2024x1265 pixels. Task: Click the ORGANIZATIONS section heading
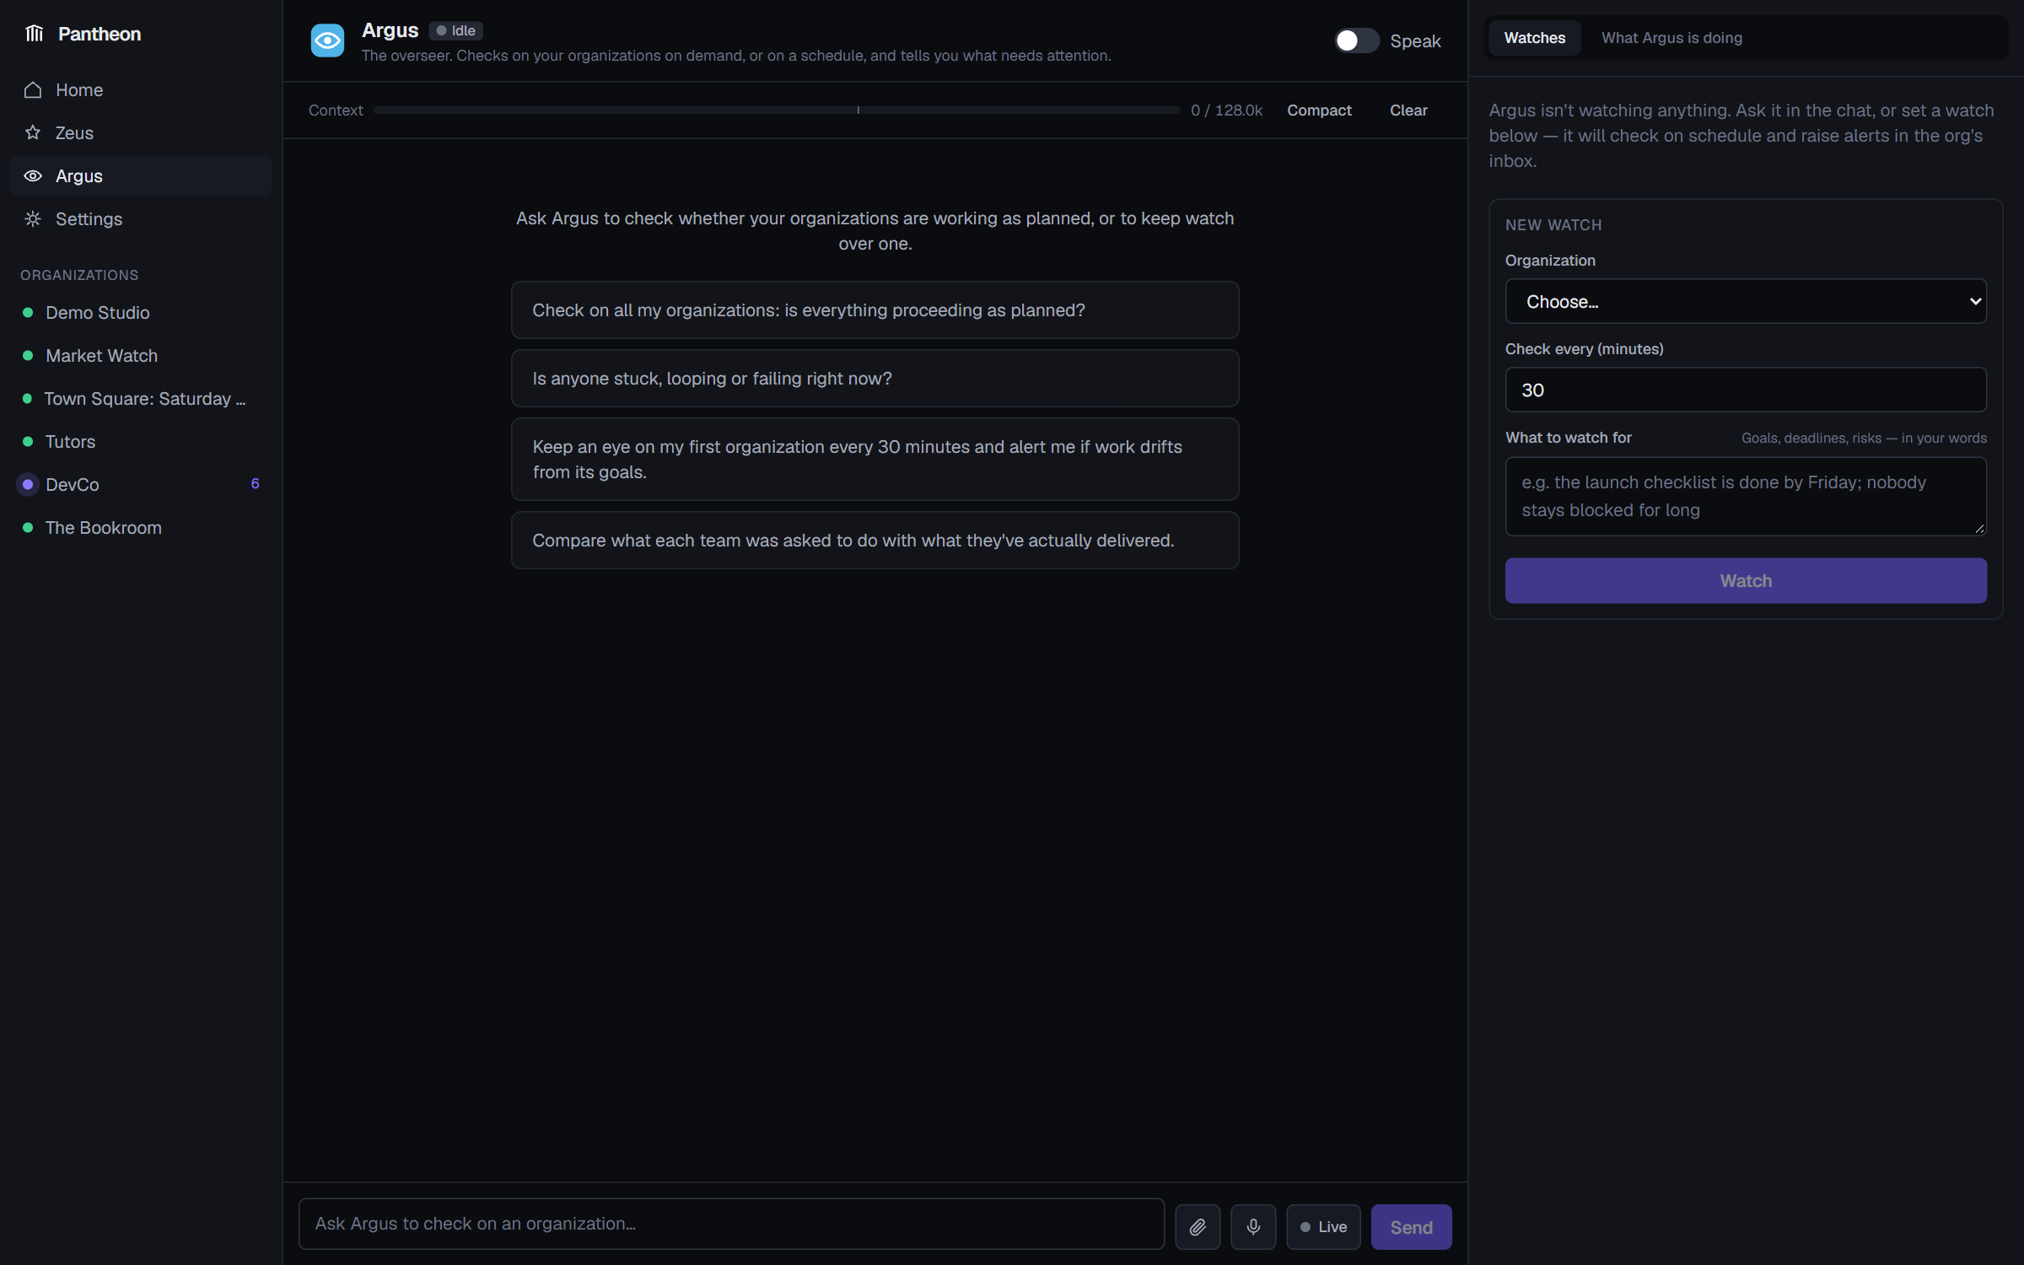point(79,276)
